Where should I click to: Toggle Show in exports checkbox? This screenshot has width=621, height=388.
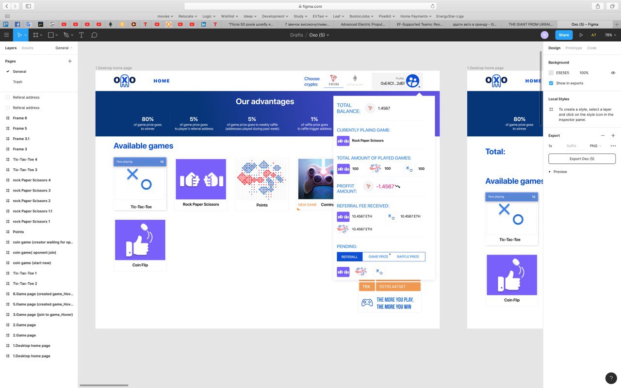[551, 83]
